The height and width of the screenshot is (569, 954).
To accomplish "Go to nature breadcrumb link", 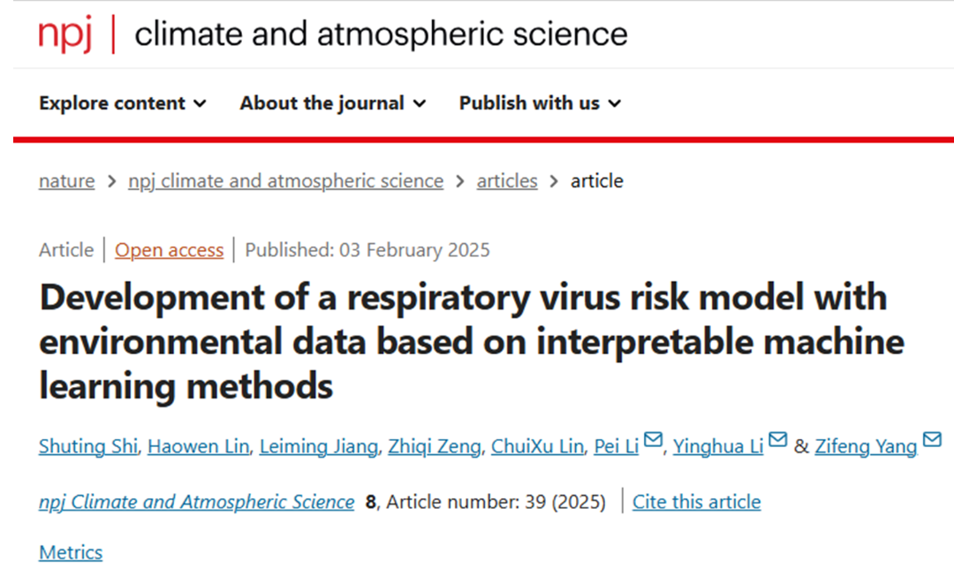I will [66, 181].
